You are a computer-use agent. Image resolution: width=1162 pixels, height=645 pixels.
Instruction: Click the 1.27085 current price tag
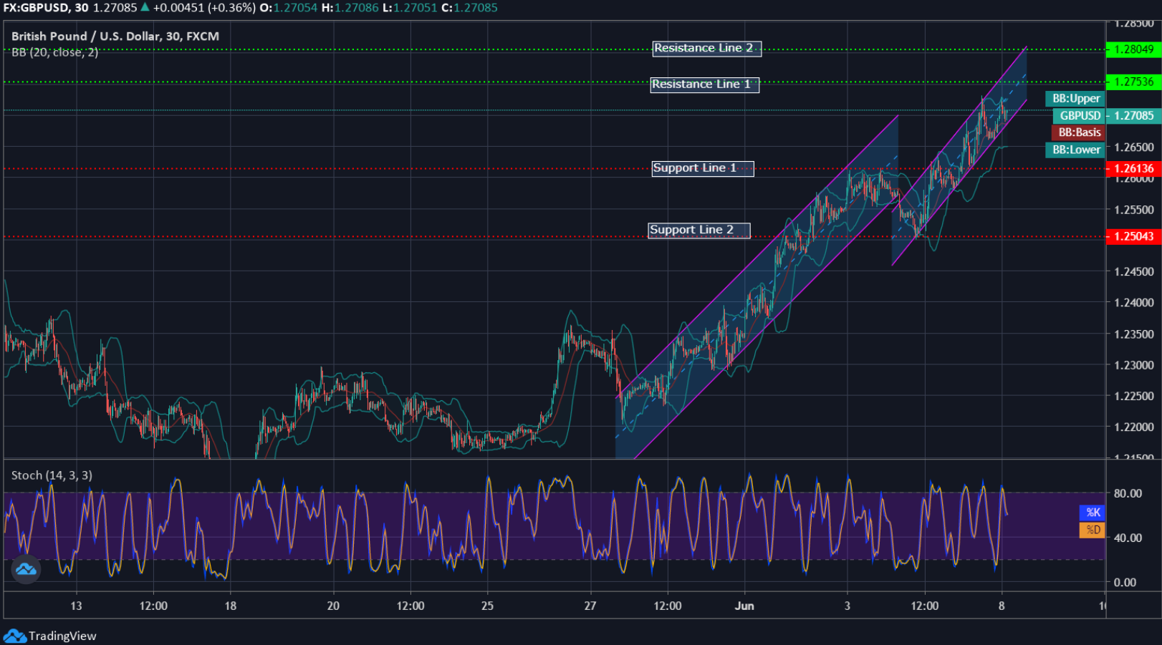[1134, 115]
